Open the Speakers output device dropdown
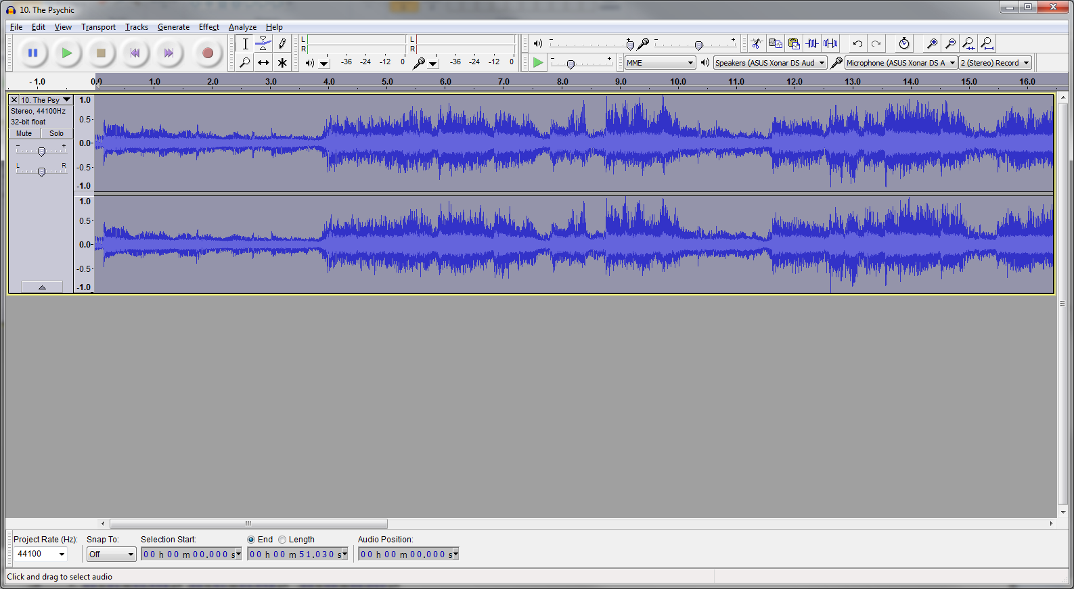The image size is (1074, 589). pos(770,63)
